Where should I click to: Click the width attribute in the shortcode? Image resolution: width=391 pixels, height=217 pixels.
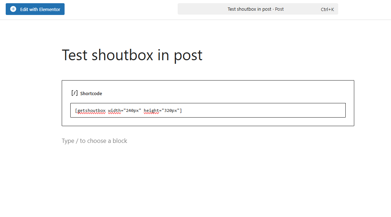pyautogui.click(x=114, y=110)
